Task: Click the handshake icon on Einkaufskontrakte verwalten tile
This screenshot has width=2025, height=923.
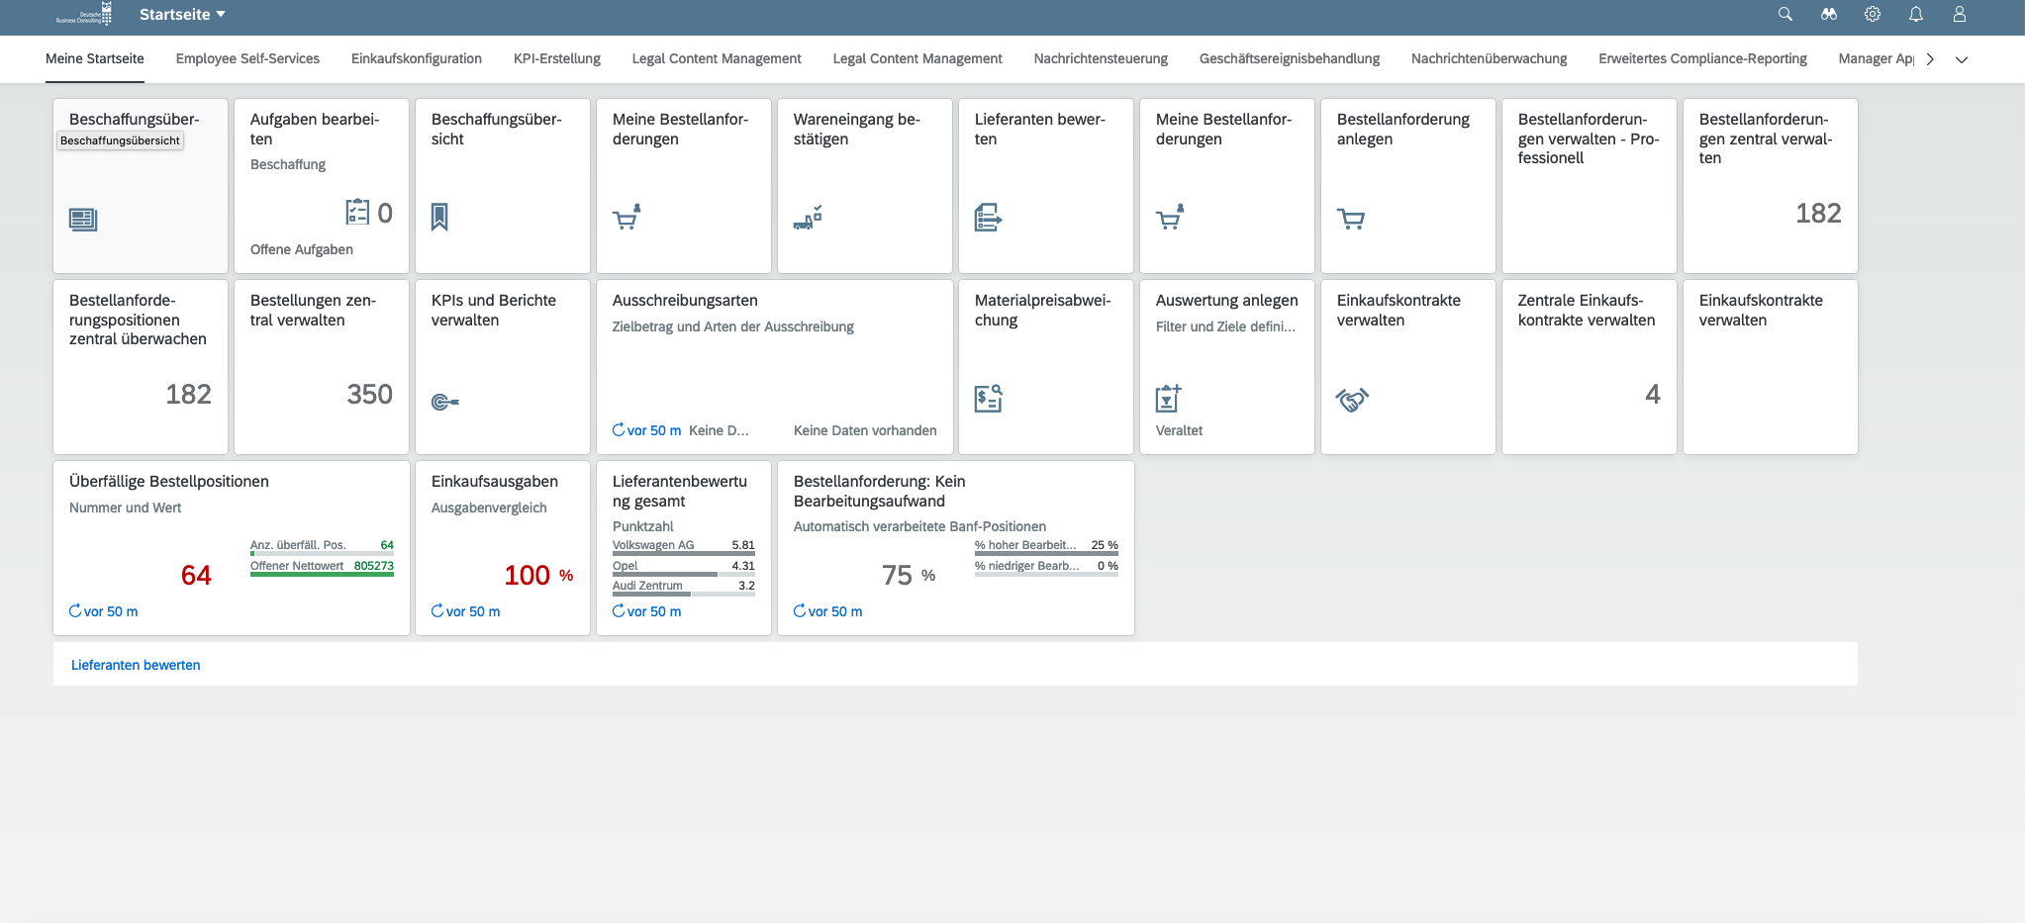Action: (1352, 400)
